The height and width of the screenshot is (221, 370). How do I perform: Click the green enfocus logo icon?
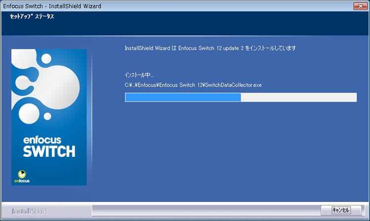[x=22, y=174]
